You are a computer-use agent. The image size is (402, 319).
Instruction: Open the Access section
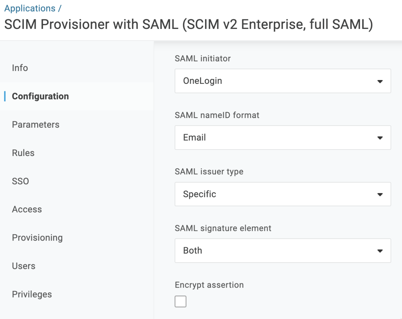click(27, 209)
